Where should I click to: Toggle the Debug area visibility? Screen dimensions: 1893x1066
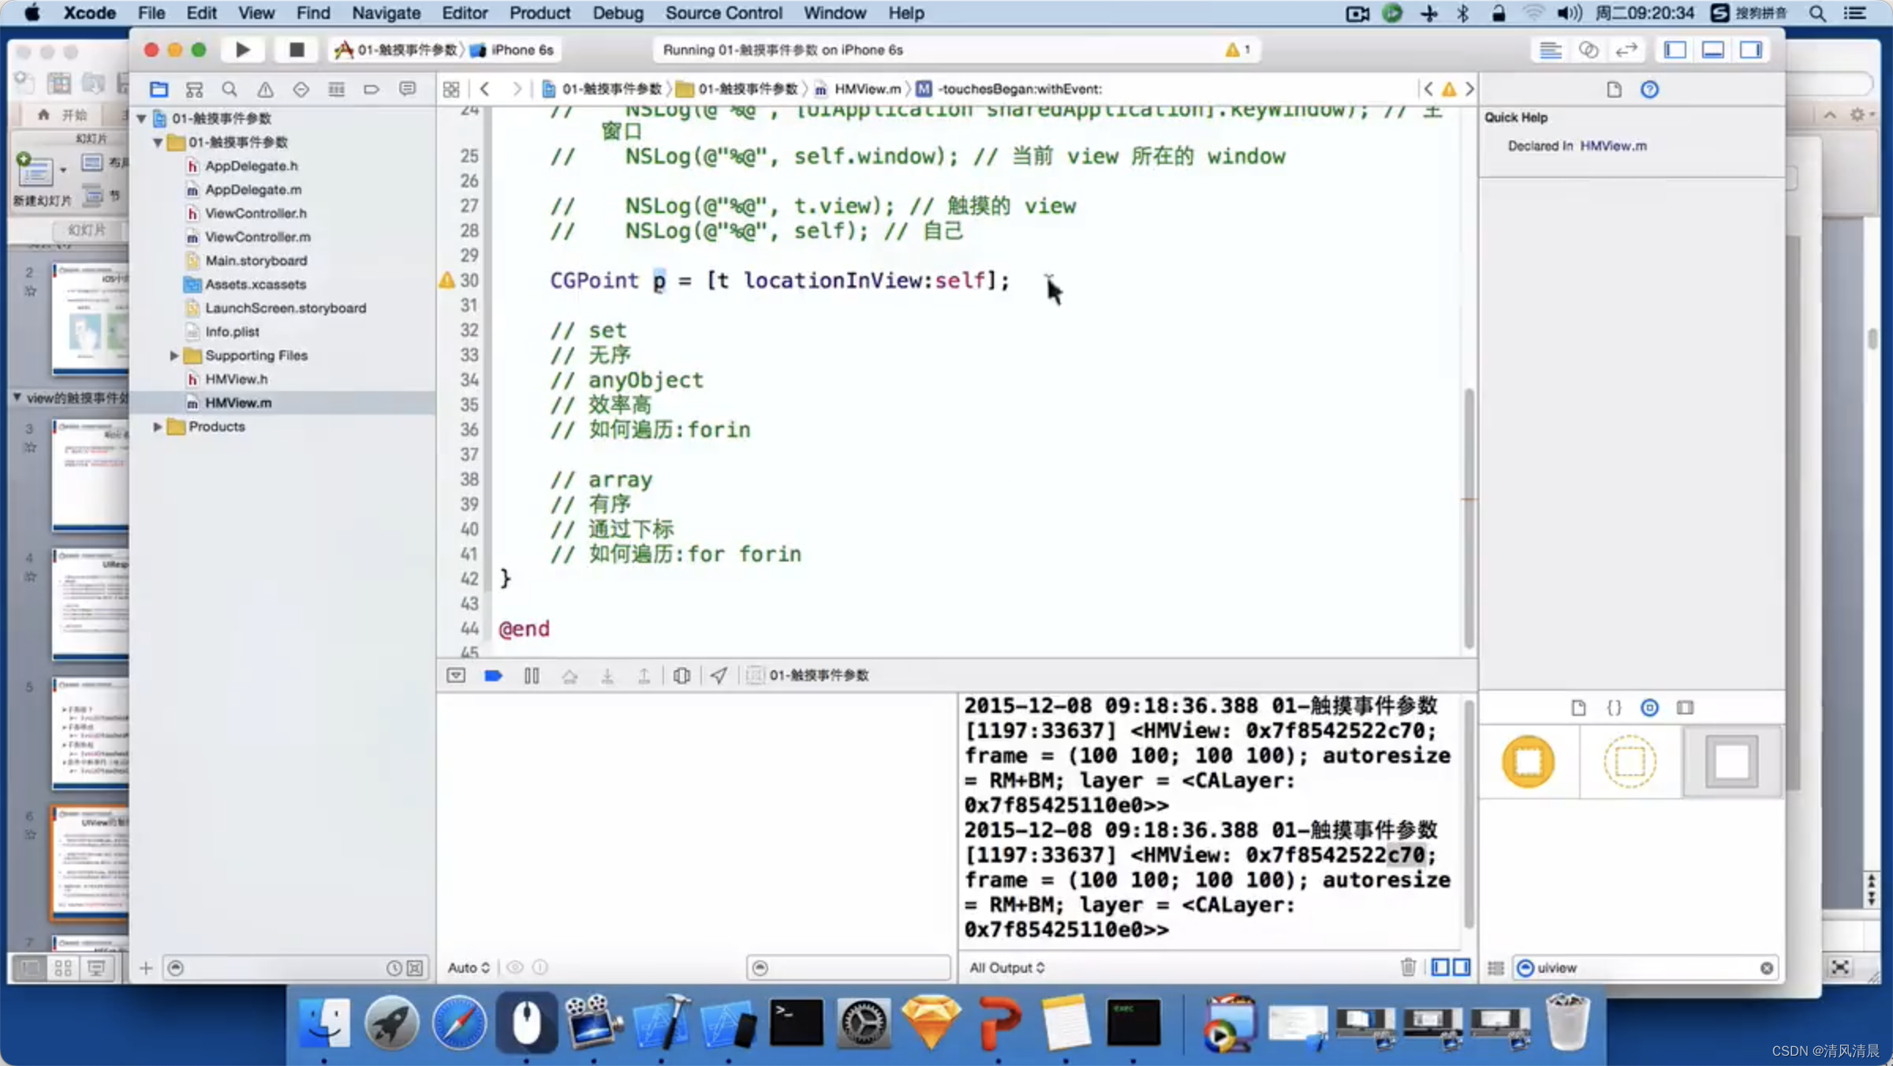coord(1712,50)
